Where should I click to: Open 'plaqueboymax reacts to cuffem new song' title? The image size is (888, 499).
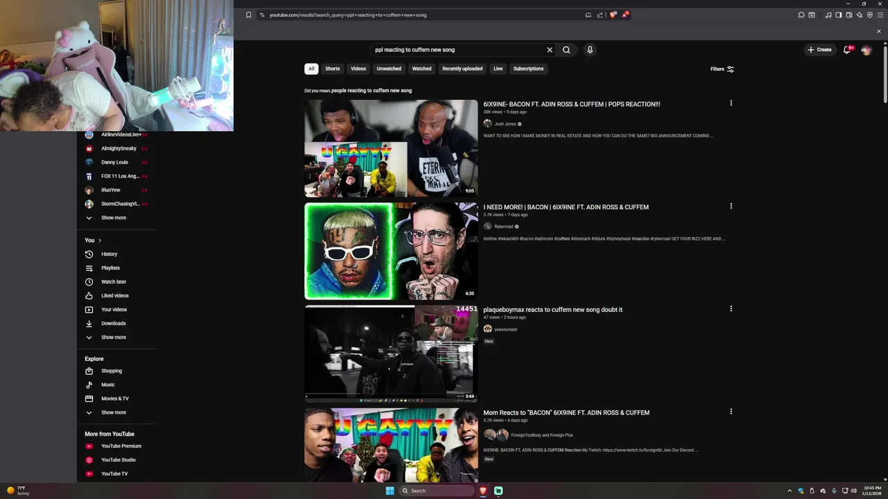coord(553,310)
